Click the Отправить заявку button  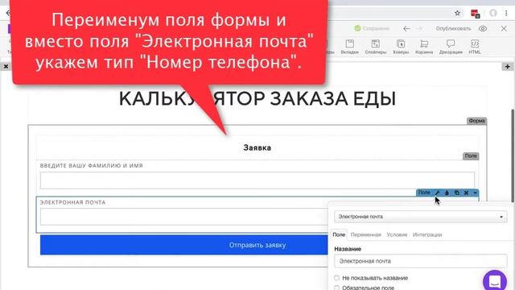[x=184, y=245]
